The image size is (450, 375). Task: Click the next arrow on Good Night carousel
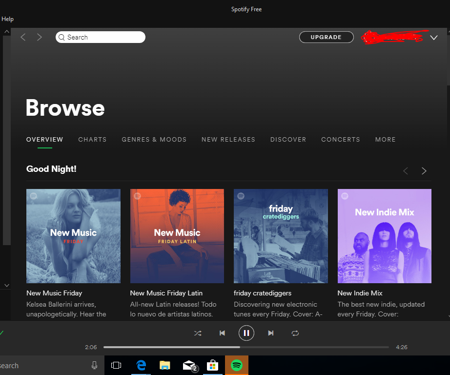point(424,170)
